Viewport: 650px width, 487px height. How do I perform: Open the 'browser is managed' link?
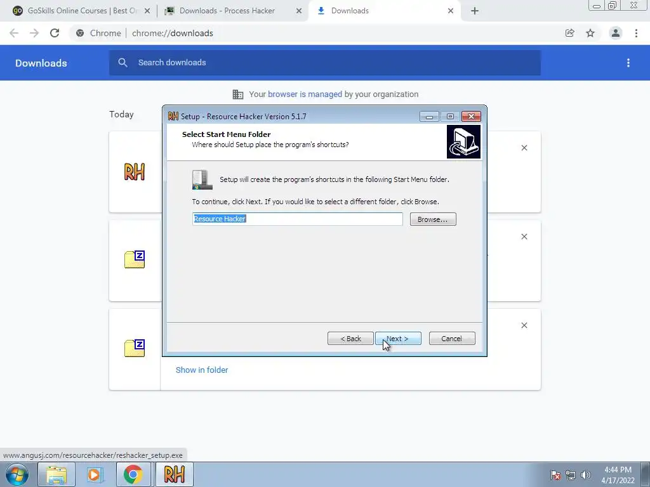pyautogui.click(x=305, y=94)
